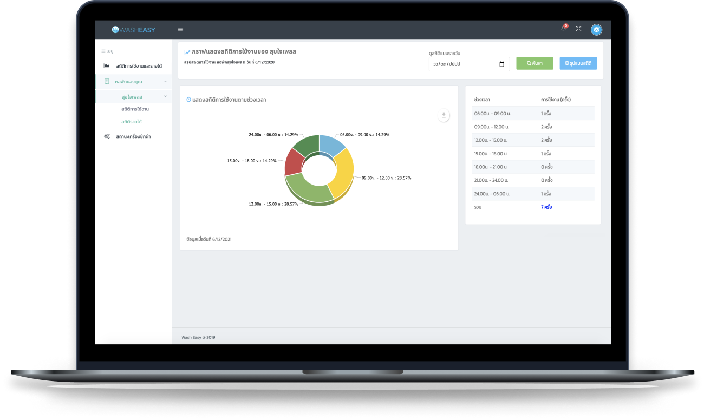Select table row 24.00น. - 06.00 น.
The image size is (704, 420).
[533, 194]
